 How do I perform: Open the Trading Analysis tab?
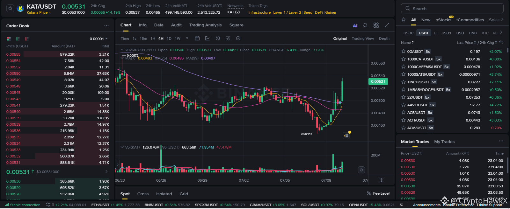pos(205,25)
